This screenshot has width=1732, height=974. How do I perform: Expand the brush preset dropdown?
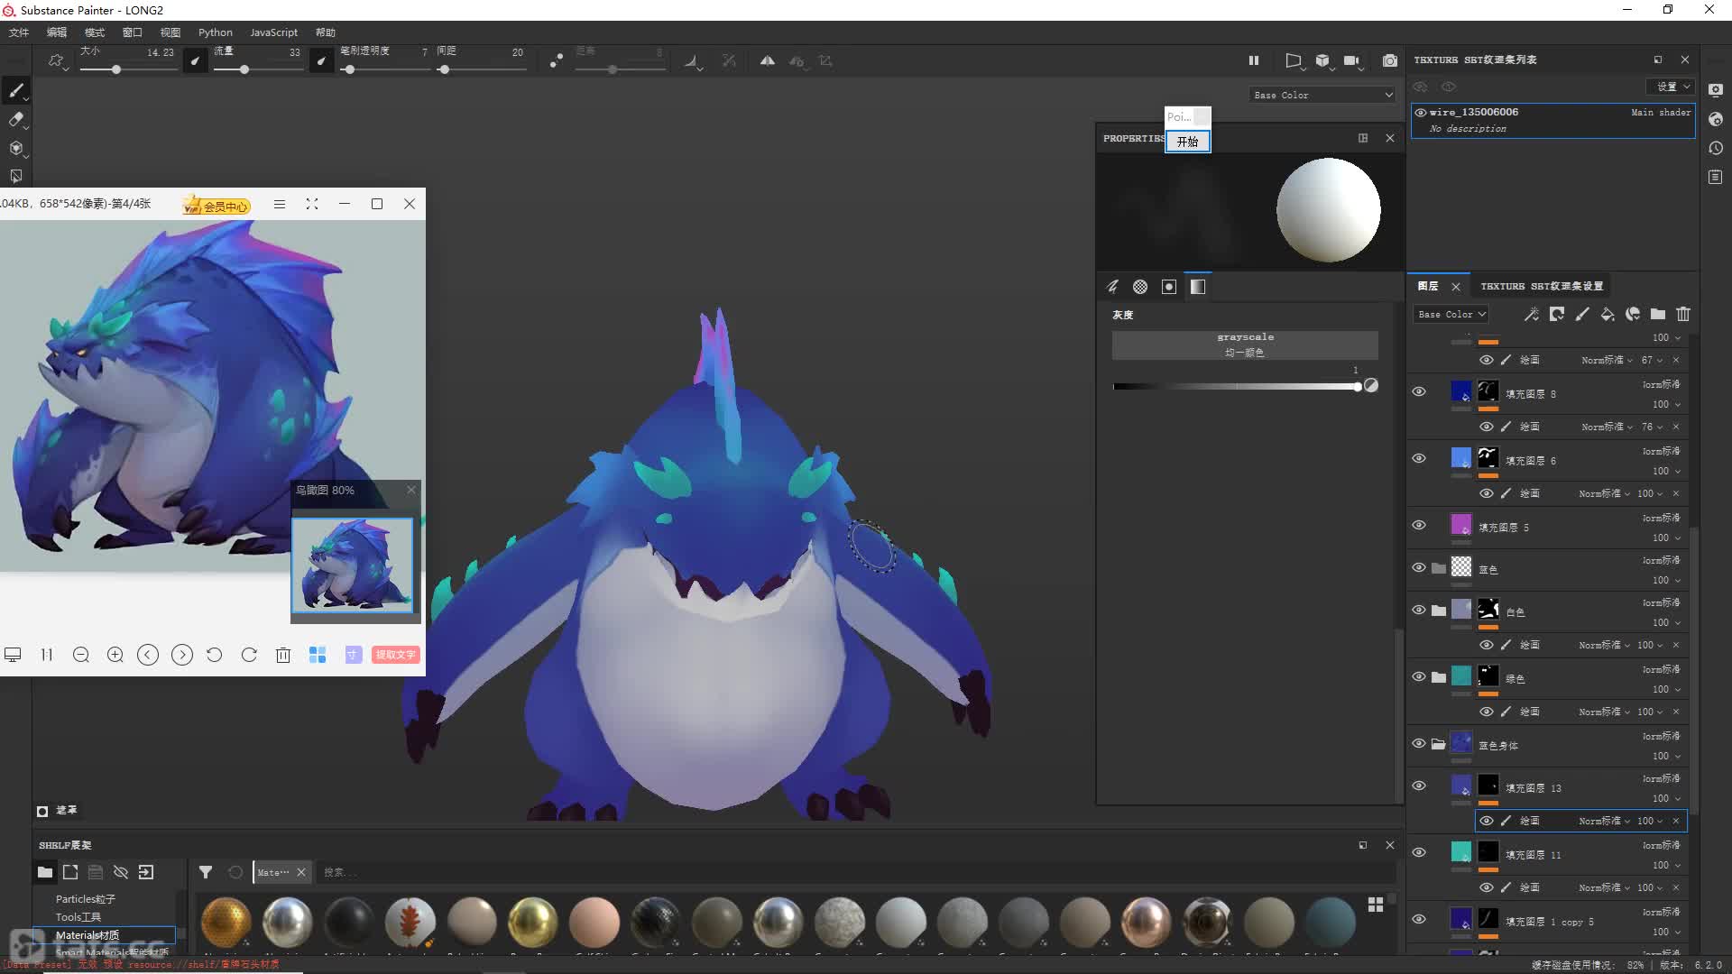tap(59, 61)
